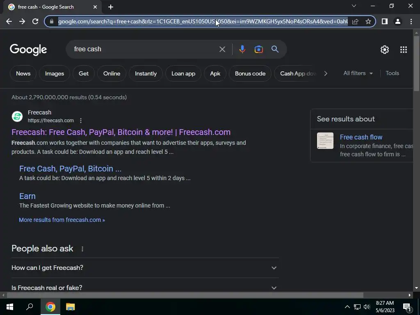Apply the 'Loan app' search chip
420x315 pixels.
(x=183, y=73)
